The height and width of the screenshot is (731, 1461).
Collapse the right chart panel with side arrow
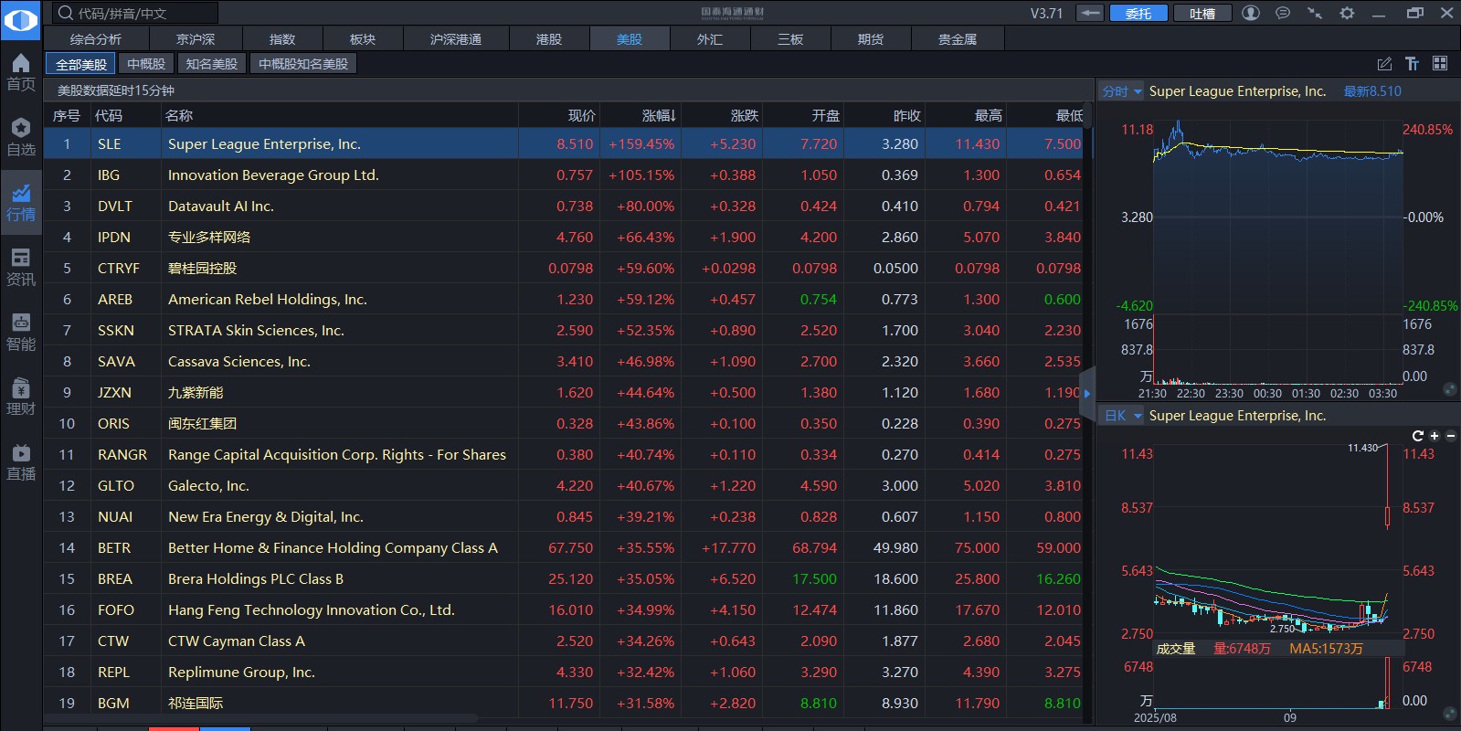pos(1086,393)
